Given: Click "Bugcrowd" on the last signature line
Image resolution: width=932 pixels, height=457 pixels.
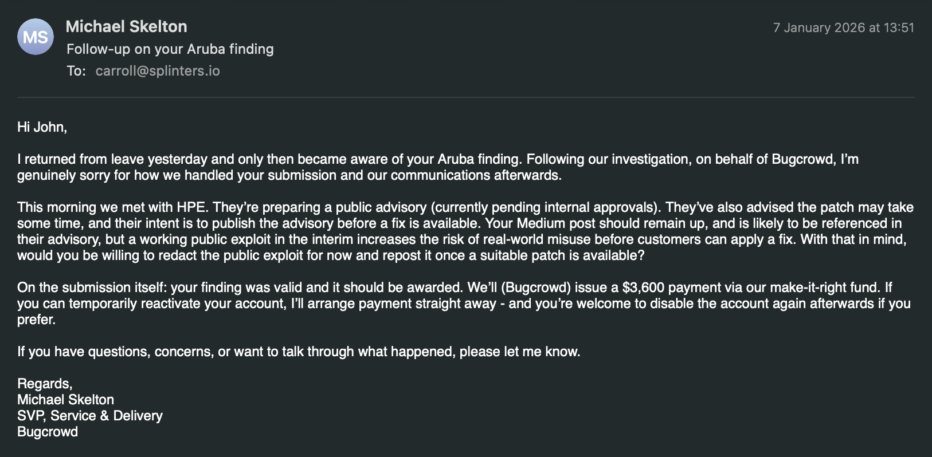Looking at the screenshot, I should [48, 432].
